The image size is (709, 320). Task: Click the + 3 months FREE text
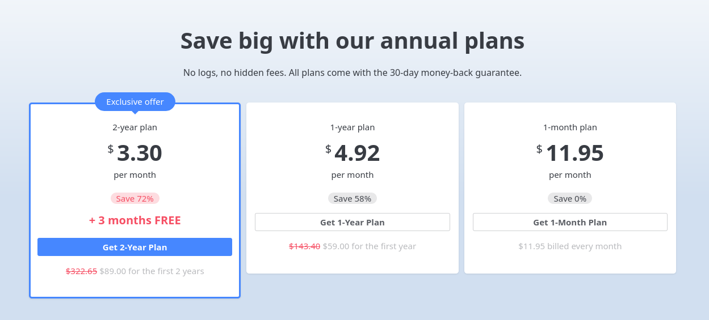[135, 220]
